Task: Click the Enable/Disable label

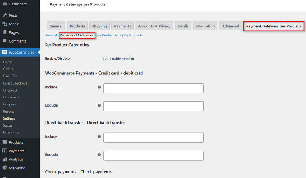Action: 57,59
